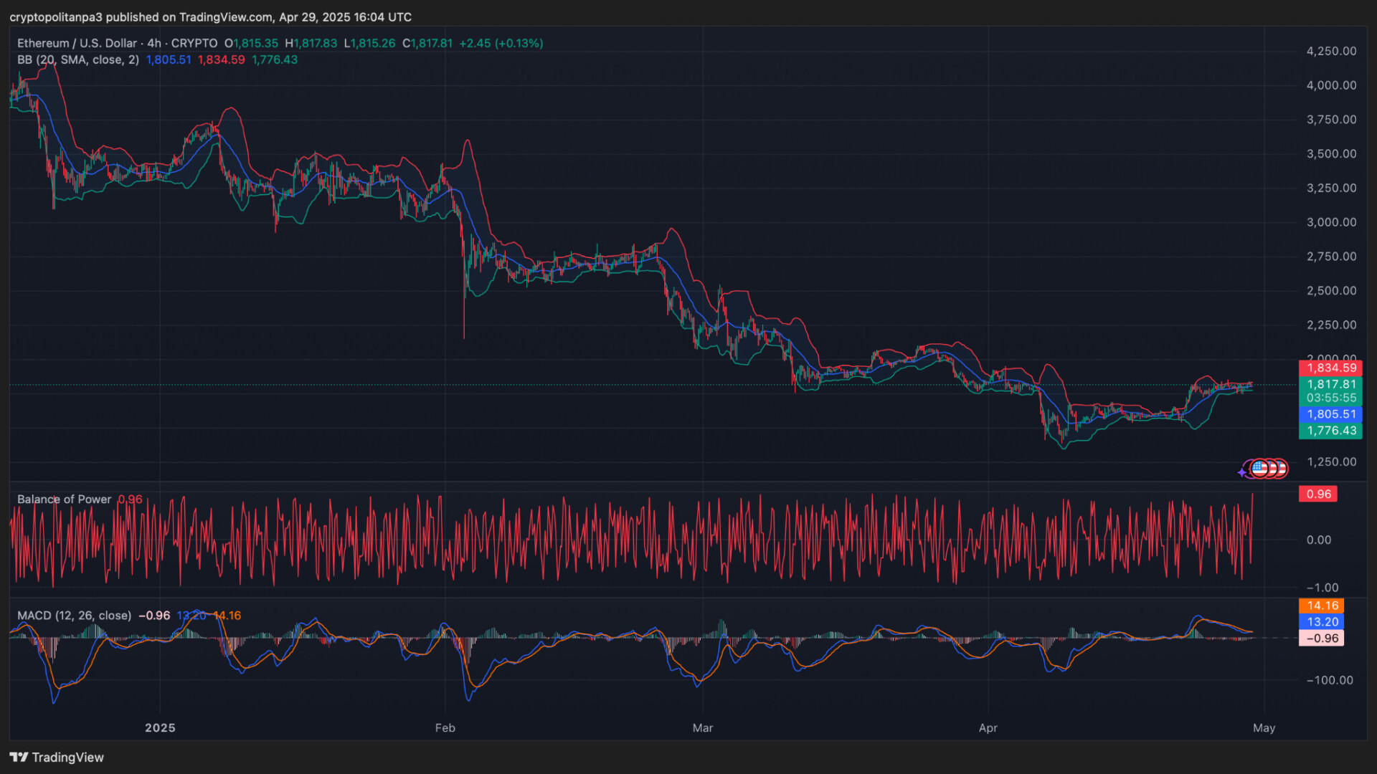The width and height of the screenshot is (1377, 774).
Task: Click the orange 14.16 MACD axis tag
Action: pyautogui.click(x=1322, y=606)
